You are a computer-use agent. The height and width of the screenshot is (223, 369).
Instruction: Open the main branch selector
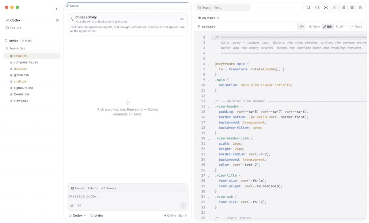pos(26,41)
